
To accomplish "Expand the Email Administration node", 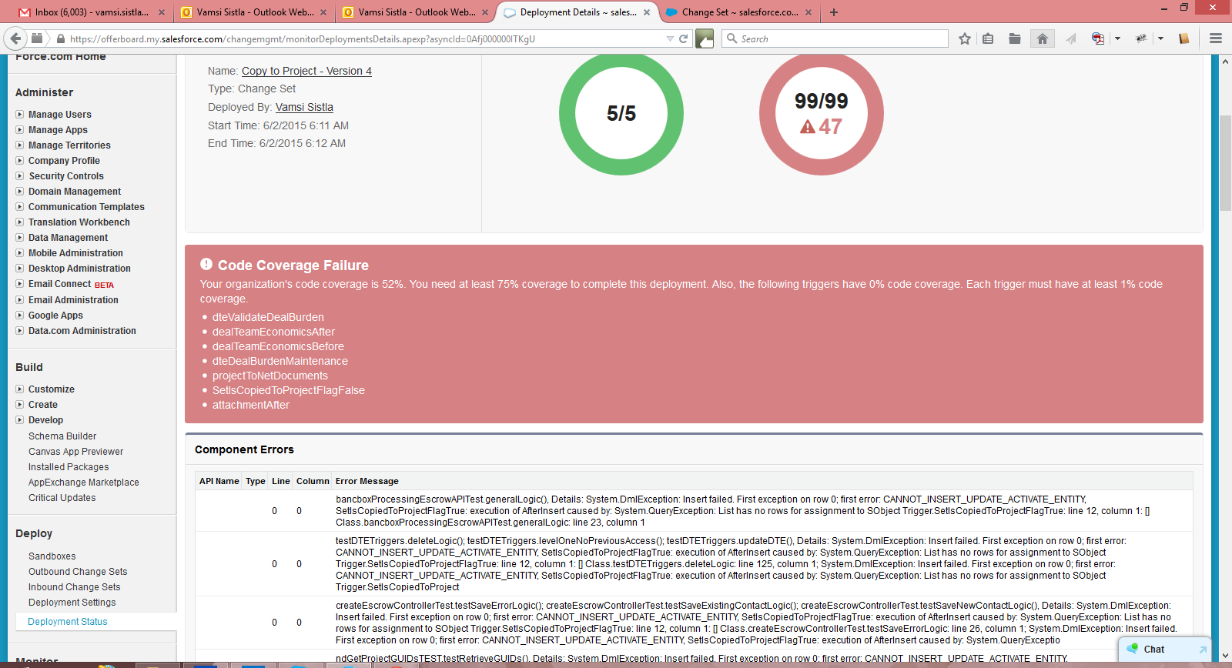I will pyautogui.click(x=20, y=300).
